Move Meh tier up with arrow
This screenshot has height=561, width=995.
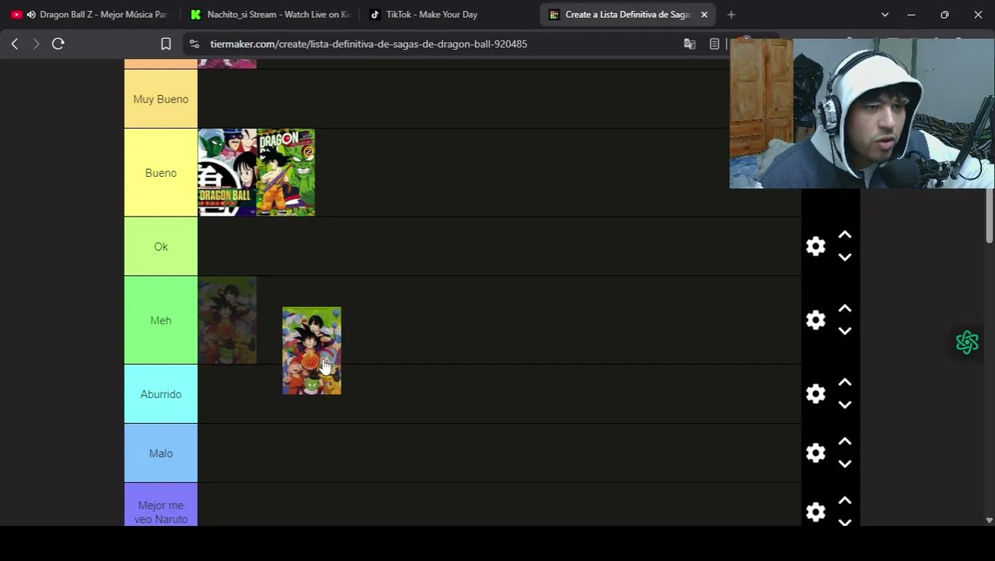[845, 309]
